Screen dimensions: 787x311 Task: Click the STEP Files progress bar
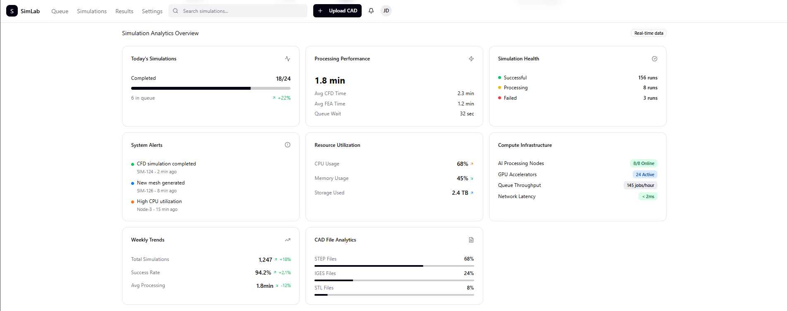(x=394, y=266)
